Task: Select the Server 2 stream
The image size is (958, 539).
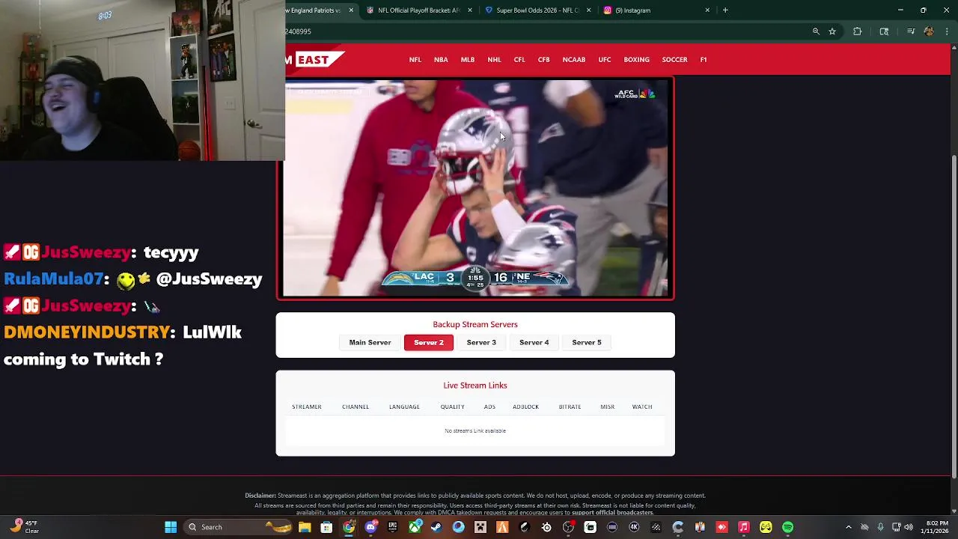Action: tap(429, 343)
